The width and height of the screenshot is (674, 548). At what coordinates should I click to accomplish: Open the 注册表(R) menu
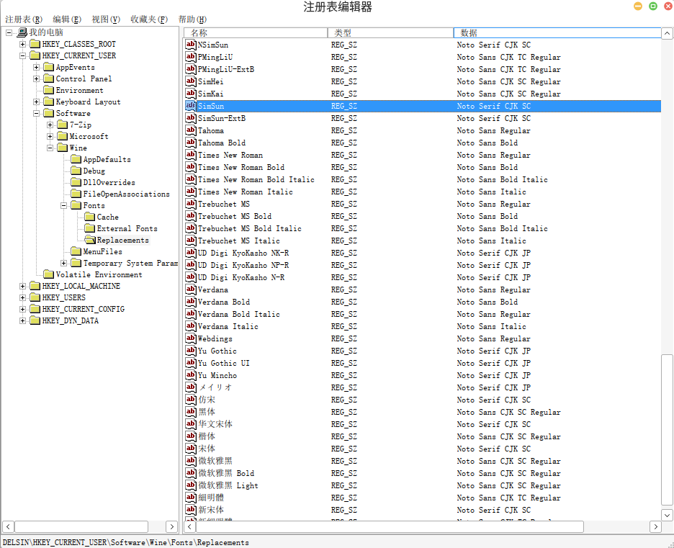tap(24, 19)
